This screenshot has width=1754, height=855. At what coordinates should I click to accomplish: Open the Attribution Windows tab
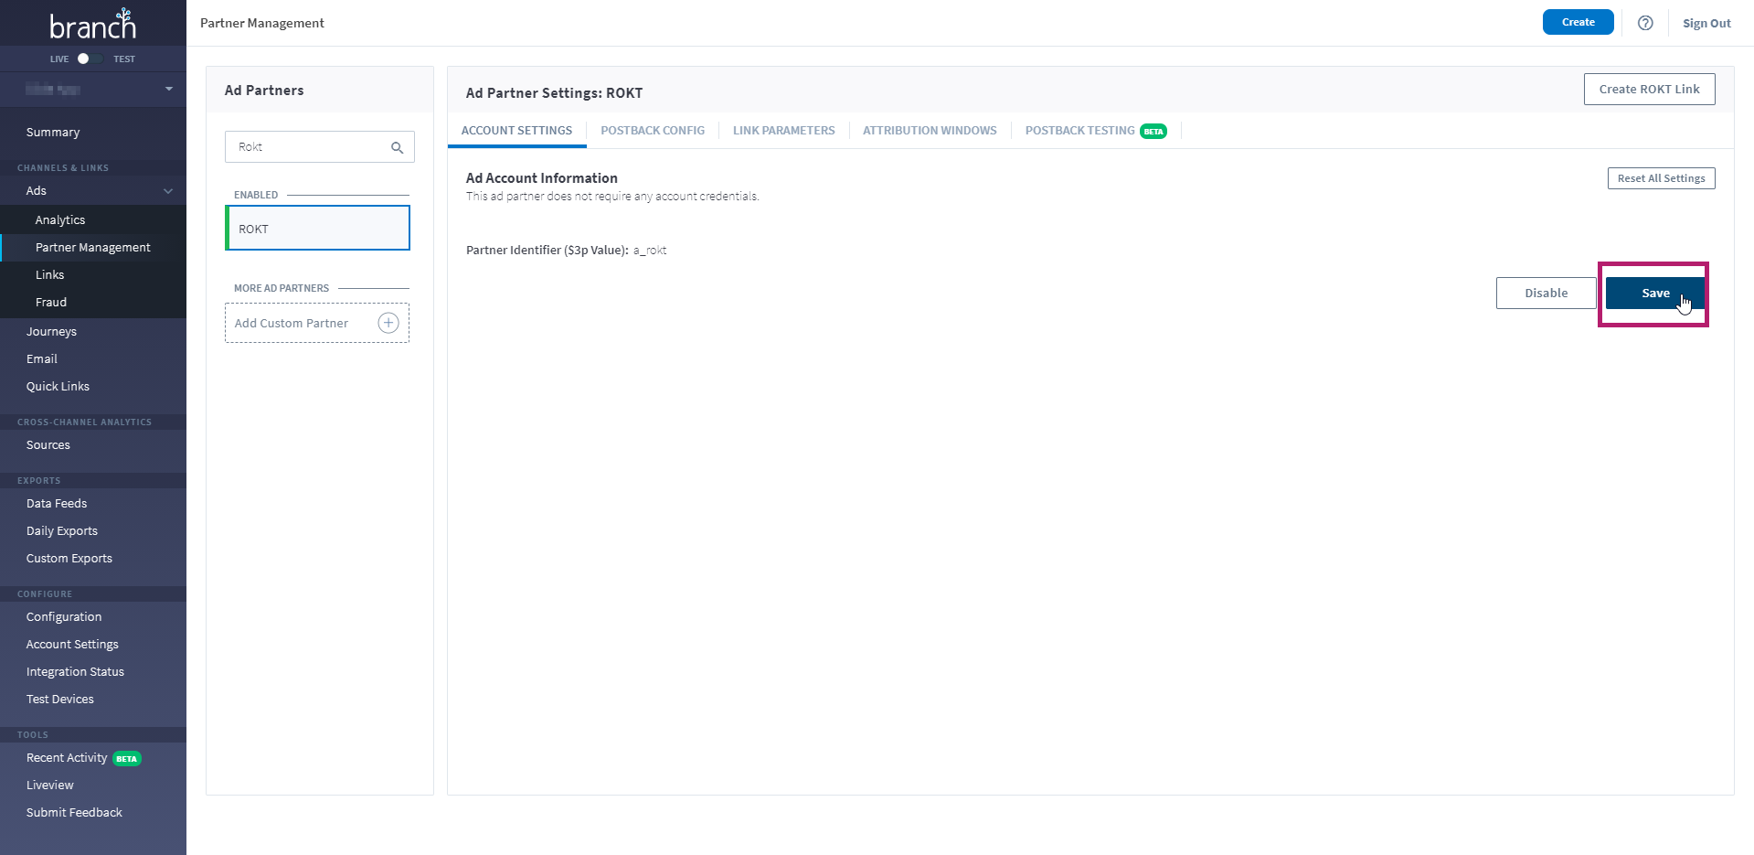(x=930, y=131)
